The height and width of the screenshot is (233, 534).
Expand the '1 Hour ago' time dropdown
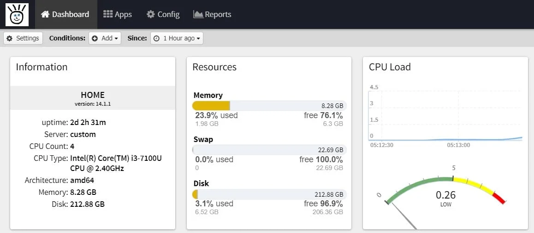(177, 38)
